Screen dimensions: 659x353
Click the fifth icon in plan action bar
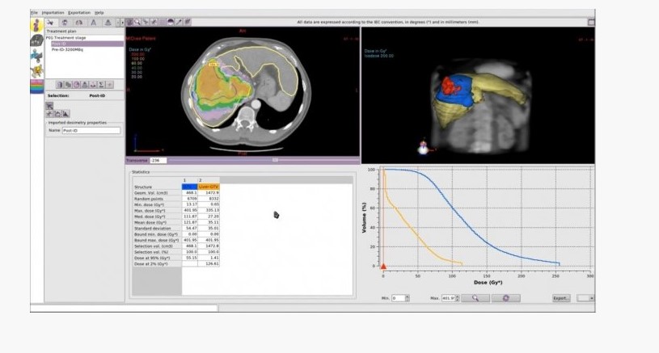pyautogui.click(x=93, y=85)
